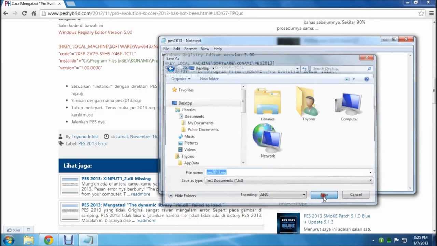Click the Chrome address bar URL

point(145,13)
